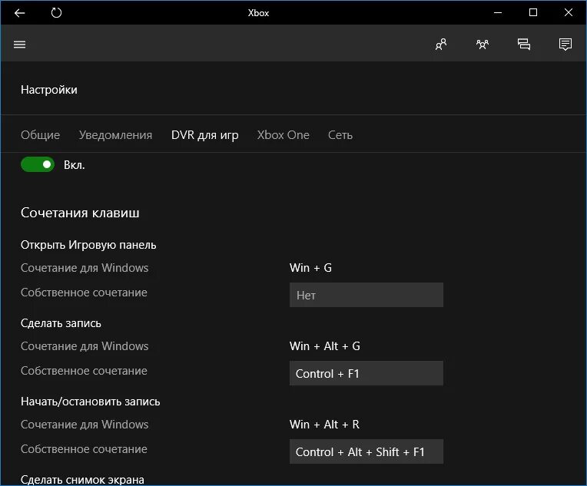
Task: Open the Сеть tab
Action: pyautogui.click(x=340, y=134)
